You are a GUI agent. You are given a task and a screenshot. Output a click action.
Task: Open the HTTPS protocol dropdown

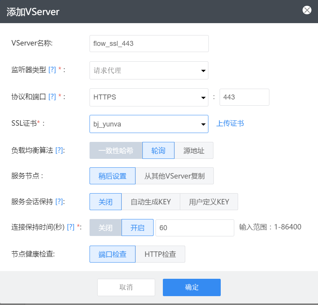(149, 97)
